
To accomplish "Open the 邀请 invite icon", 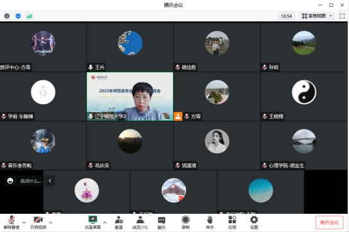I will click(x=118, y=223).
